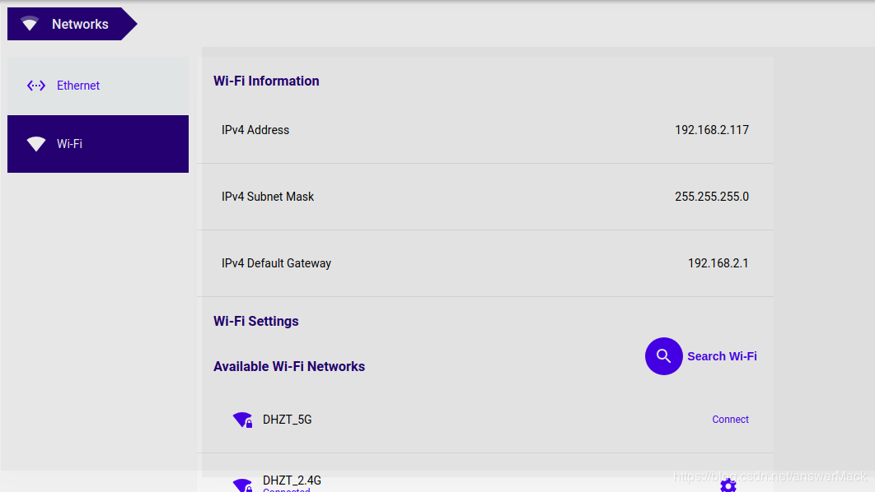Click the Search Wi-Fi text label

722,356
